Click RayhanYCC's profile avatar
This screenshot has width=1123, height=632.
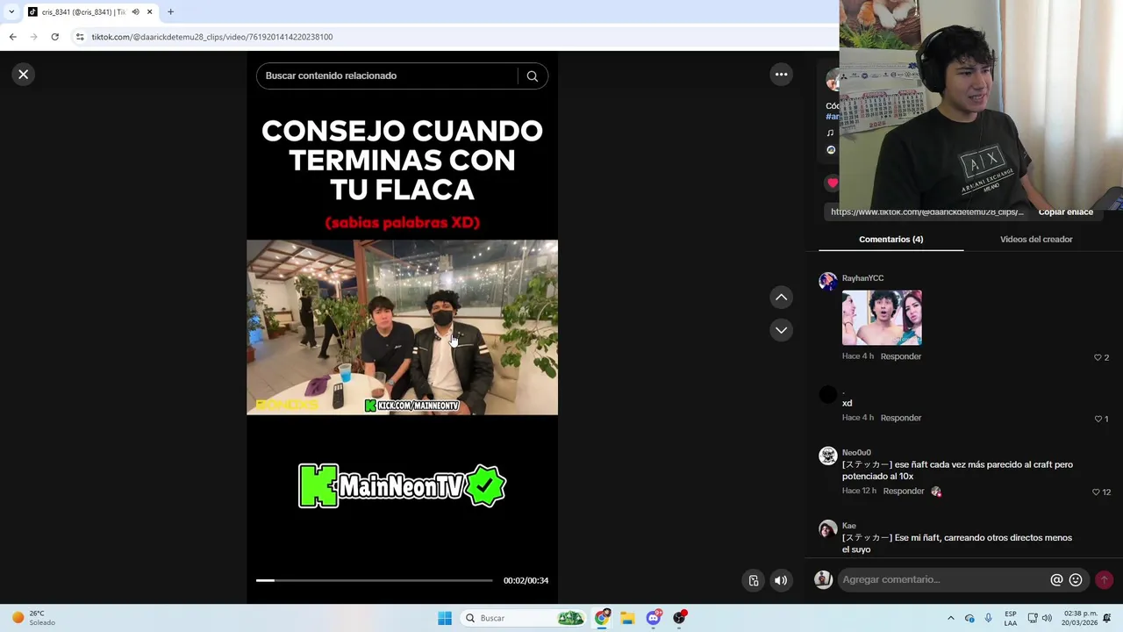827,282
